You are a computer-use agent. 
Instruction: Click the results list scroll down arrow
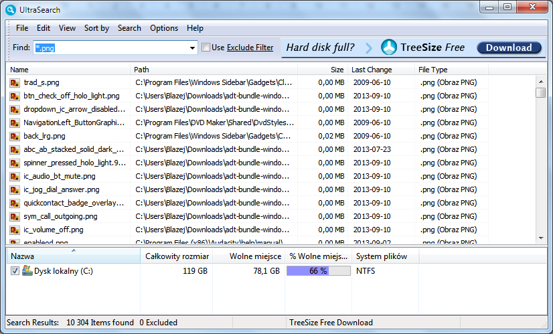[x=541, y=238]
